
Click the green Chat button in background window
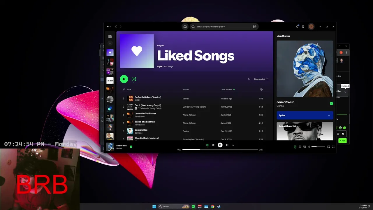coord(342,141)
